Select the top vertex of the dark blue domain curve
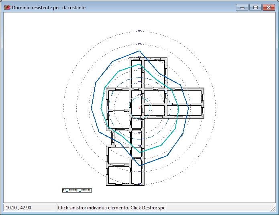 139,51
